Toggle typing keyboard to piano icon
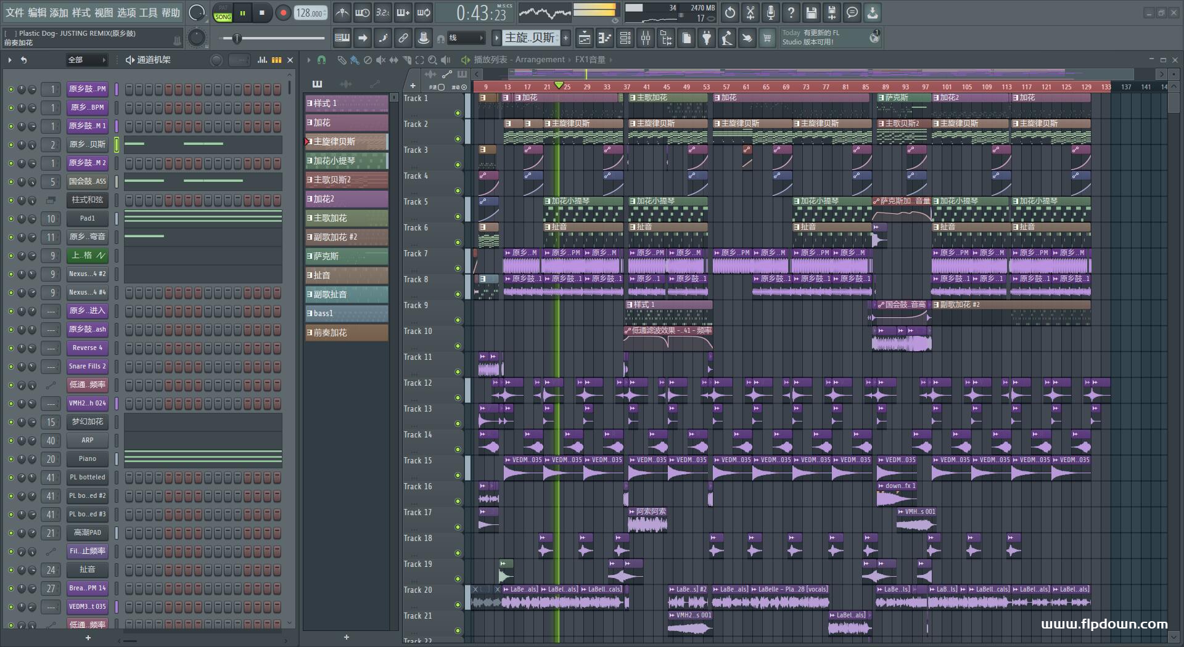 click(x=342, y=38)
